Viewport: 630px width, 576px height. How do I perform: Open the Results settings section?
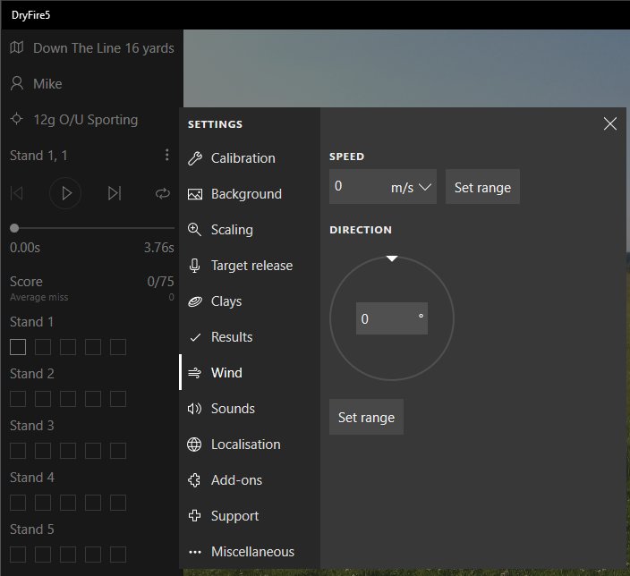pyautogui.click(x=232, y=337)
